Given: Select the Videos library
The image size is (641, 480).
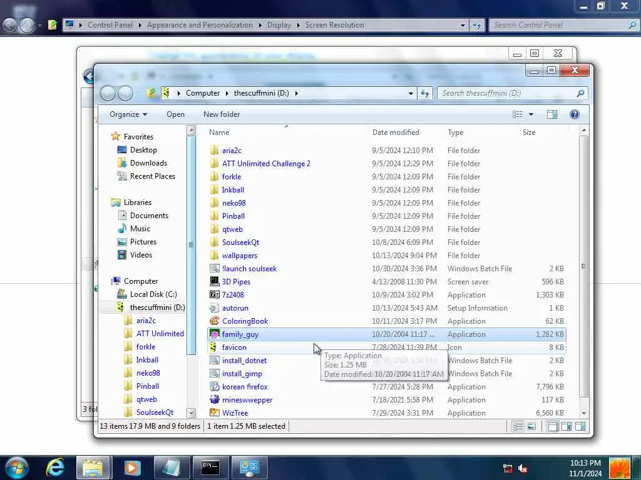Looking at the screenshot, I should pyautogui.click(x=141, y=255).
